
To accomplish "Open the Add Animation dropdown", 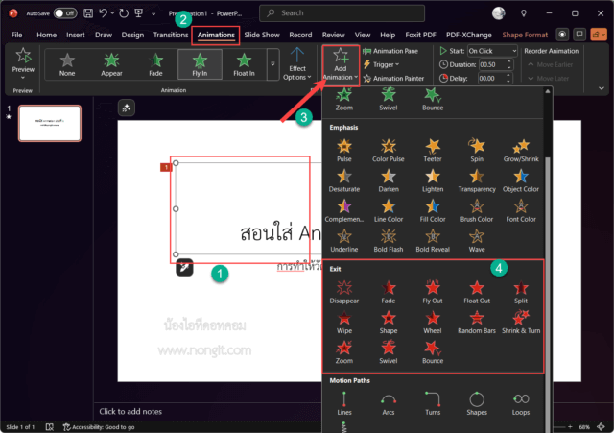I will (341, 65).
